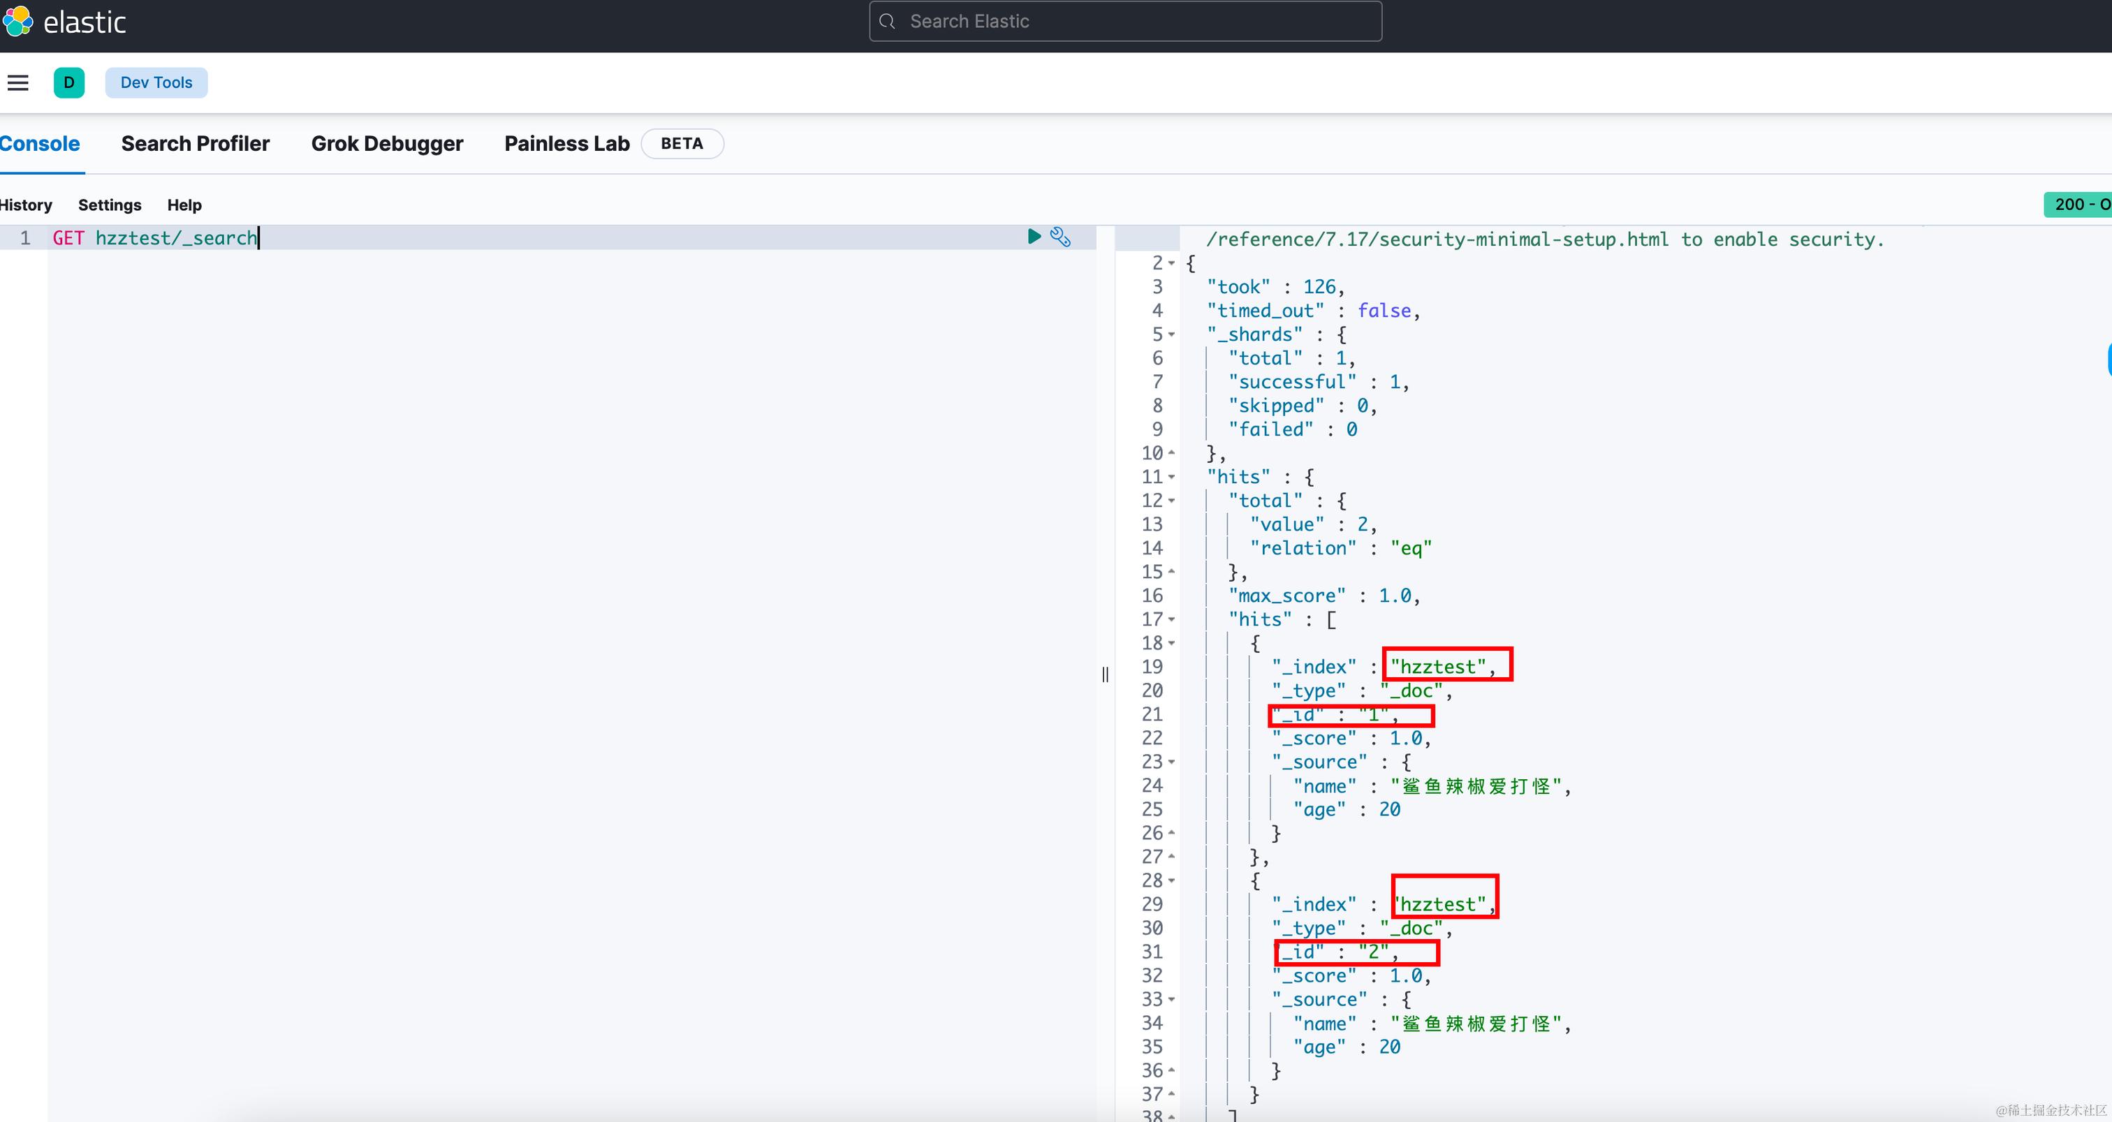Open the History link
2112x1122 pixels.
click(27, 205)
